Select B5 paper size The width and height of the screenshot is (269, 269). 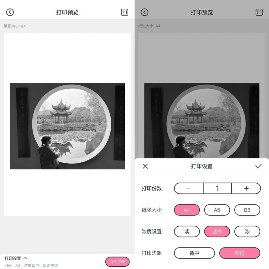coord(247,210)
